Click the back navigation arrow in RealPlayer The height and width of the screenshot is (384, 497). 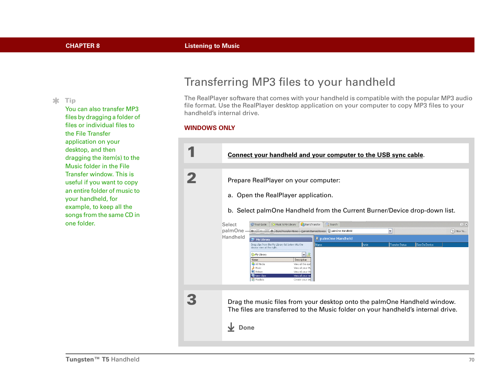pos(254,231)
